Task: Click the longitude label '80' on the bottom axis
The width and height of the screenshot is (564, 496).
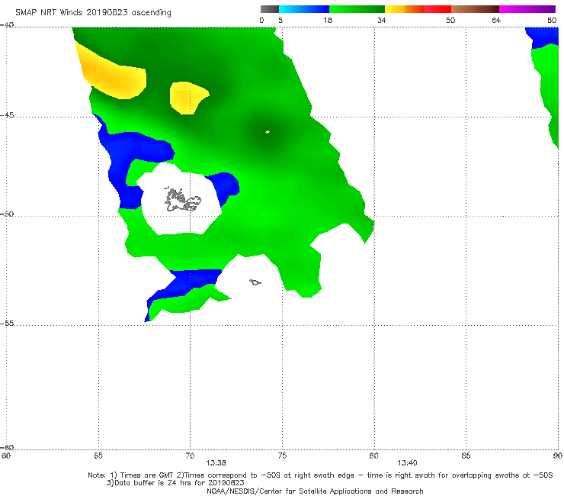Action: coord(373,456)
